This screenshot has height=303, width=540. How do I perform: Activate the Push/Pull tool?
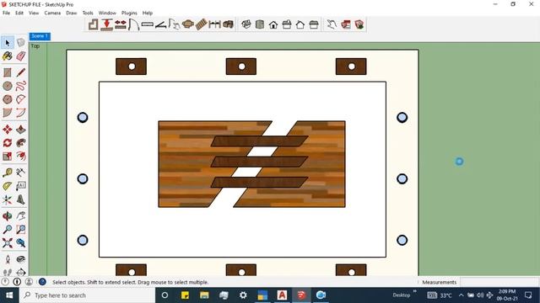point(20,130)
